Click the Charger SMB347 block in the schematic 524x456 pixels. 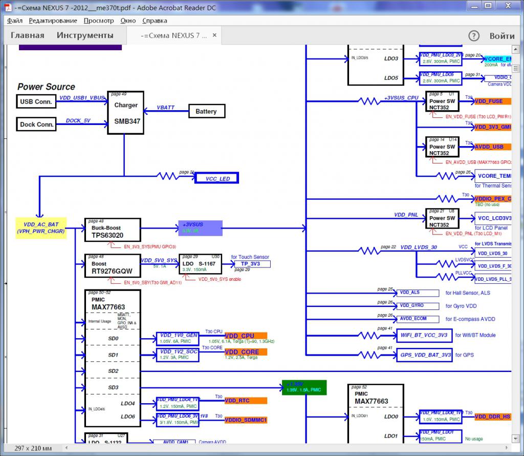click(x=125, y=113)
